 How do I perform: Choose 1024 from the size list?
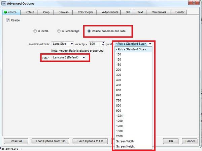click(120, 115)
